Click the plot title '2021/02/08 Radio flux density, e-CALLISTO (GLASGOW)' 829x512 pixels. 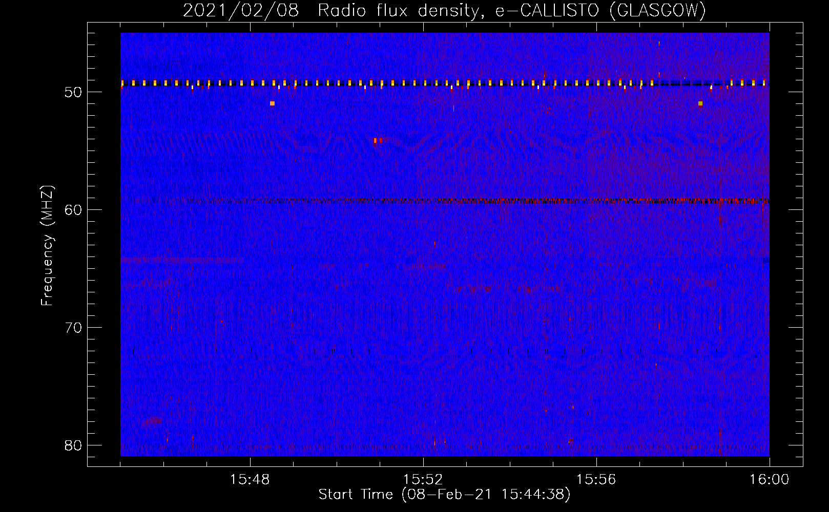coord(444,10)
